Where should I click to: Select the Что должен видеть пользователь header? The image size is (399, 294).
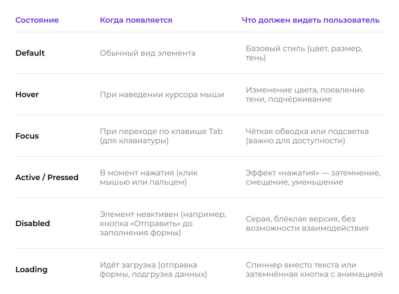coord(311,20)
